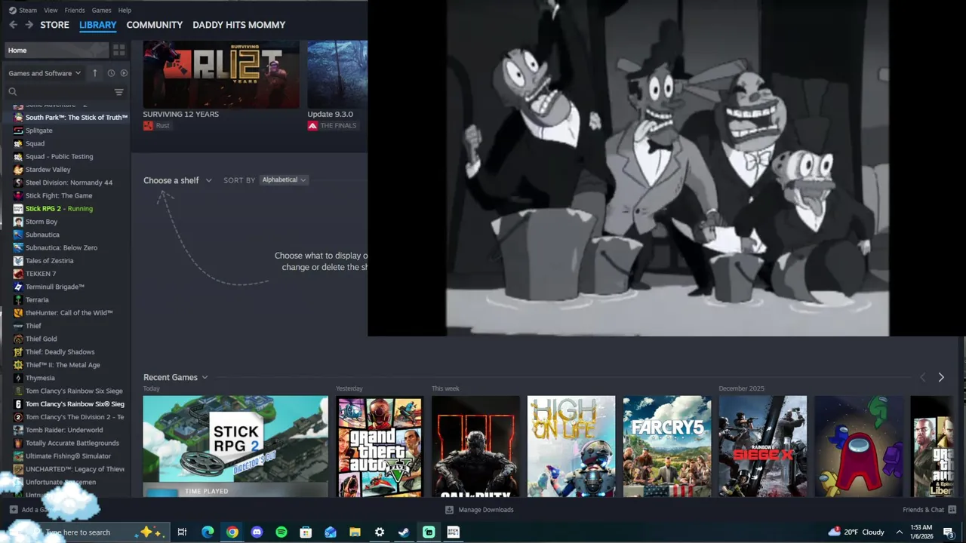Open Grand Theft Auto V cover

380,446
